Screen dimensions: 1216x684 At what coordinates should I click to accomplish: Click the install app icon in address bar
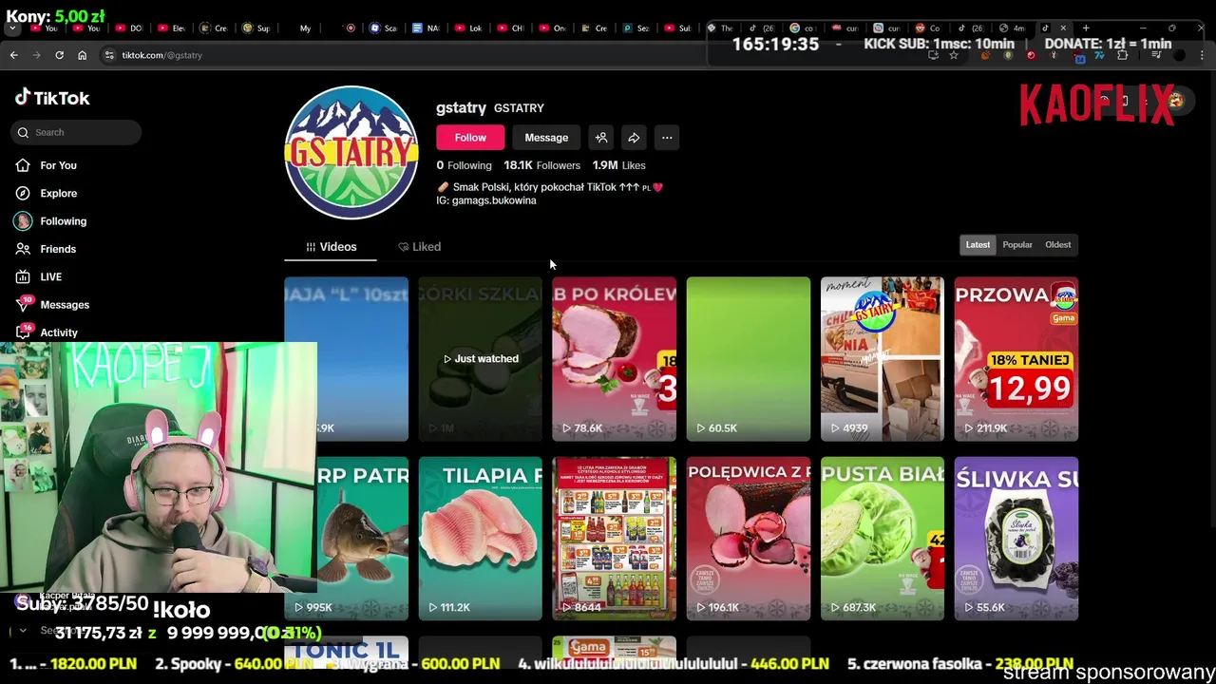(x=933, y=55)
